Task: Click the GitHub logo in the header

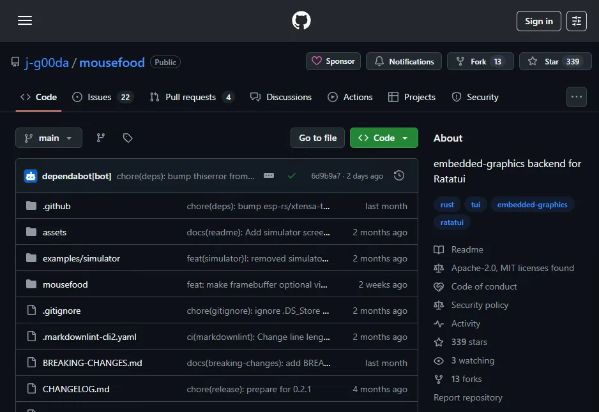Action: (x=300, y=20)
